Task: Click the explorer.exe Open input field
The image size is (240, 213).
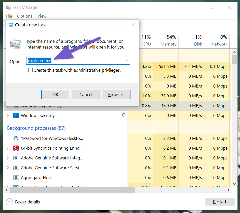Action: 78,61
